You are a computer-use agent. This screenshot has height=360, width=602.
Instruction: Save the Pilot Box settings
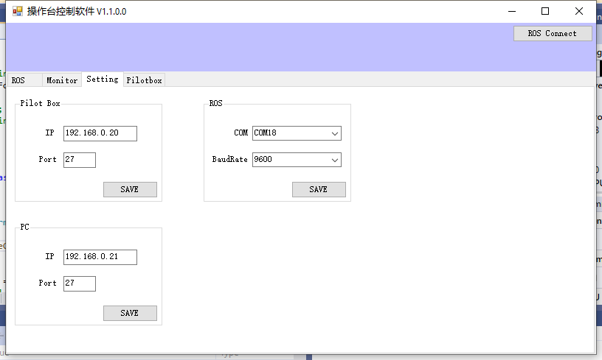(130, 190)
